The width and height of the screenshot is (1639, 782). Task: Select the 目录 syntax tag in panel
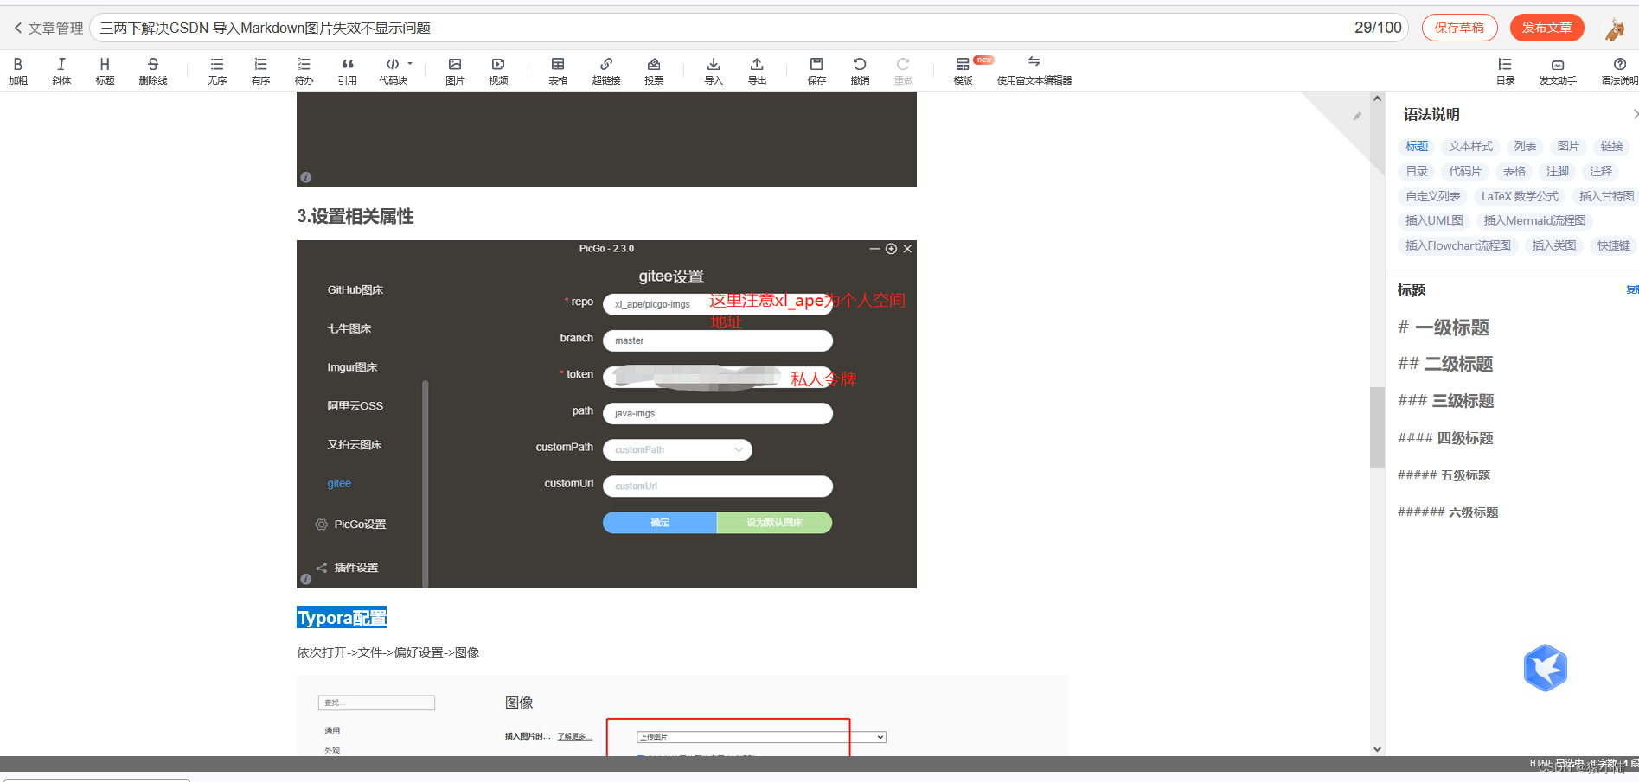[x=1417, y=171]
